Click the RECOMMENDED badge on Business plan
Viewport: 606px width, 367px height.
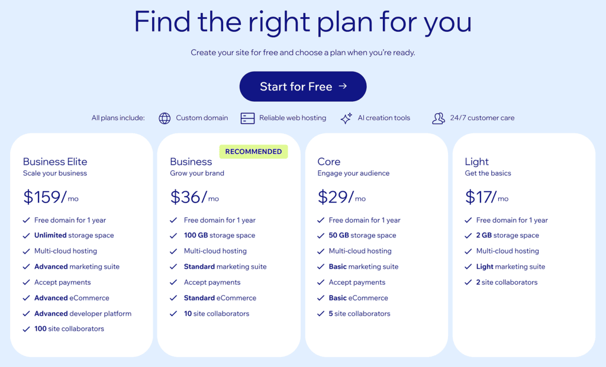click(253, 152)
